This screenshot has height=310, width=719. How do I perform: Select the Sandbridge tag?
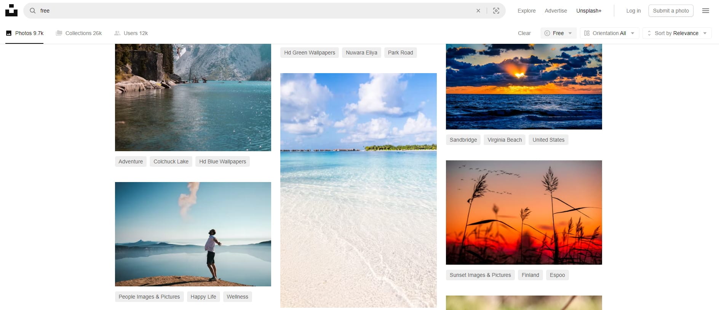tap(463, 140)
